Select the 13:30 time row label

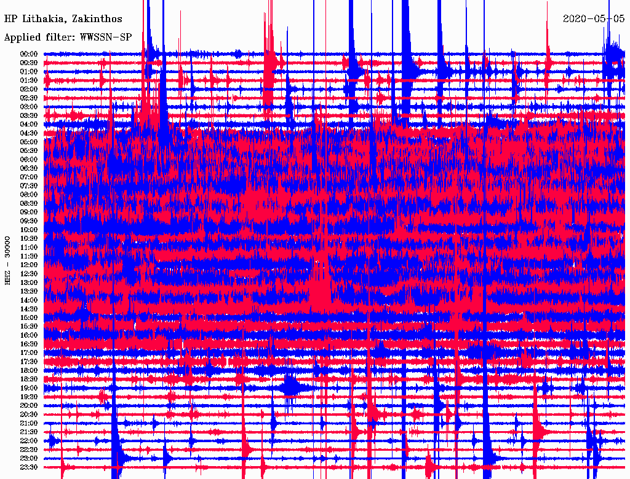[29, 292]
